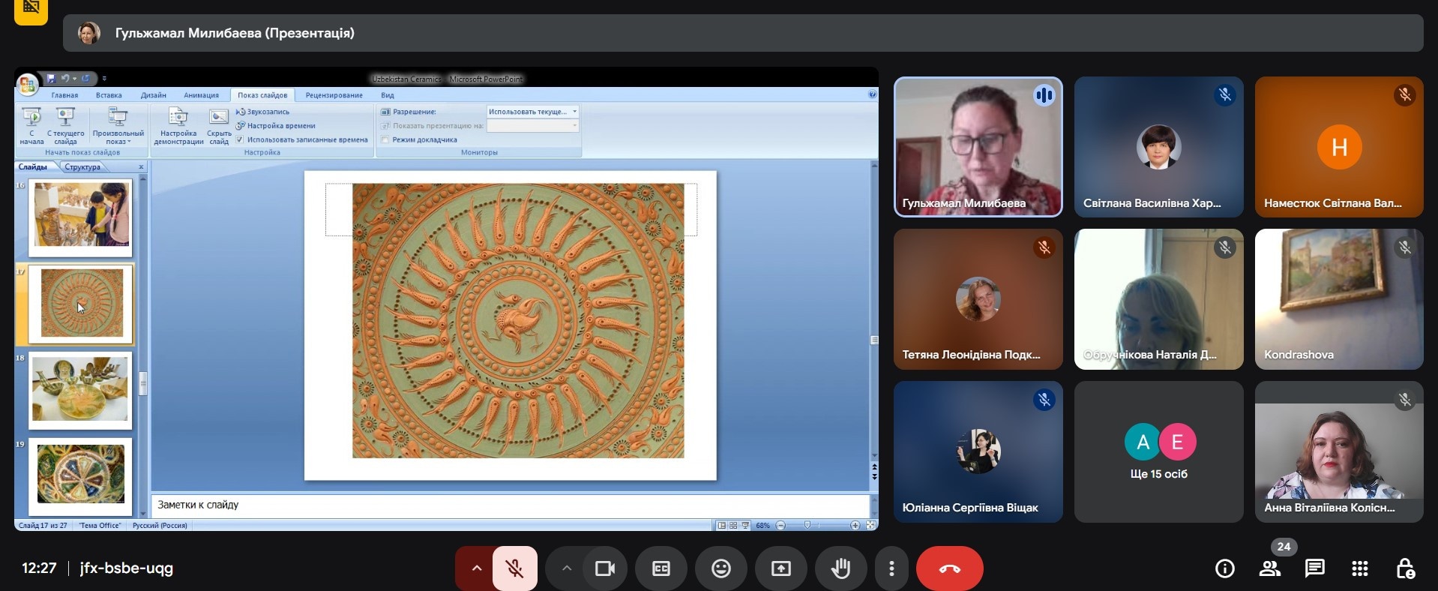The height and width of the screenshot is (591, 1438).
Task: Open Произвольный показ dropdown
Action: click(x=118, y=126)
